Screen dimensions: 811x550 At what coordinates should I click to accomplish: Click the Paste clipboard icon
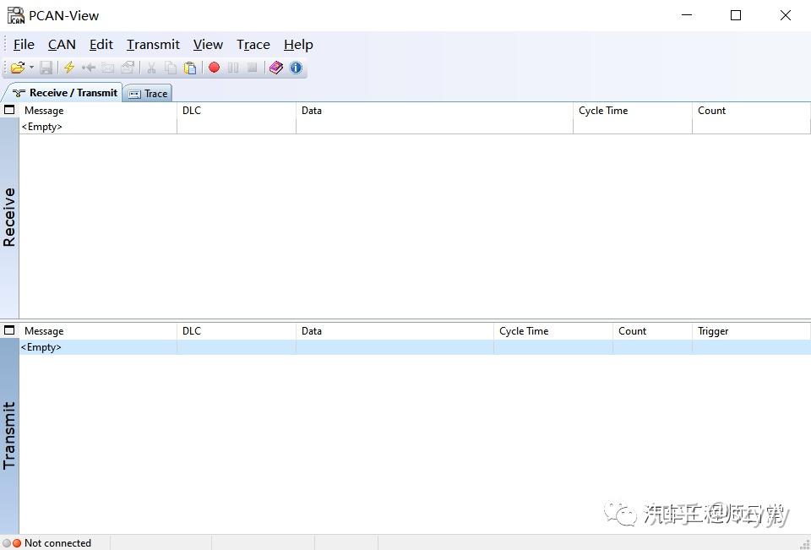click(x=191, y=68)
